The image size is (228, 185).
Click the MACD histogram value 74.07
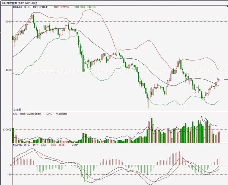75,145
